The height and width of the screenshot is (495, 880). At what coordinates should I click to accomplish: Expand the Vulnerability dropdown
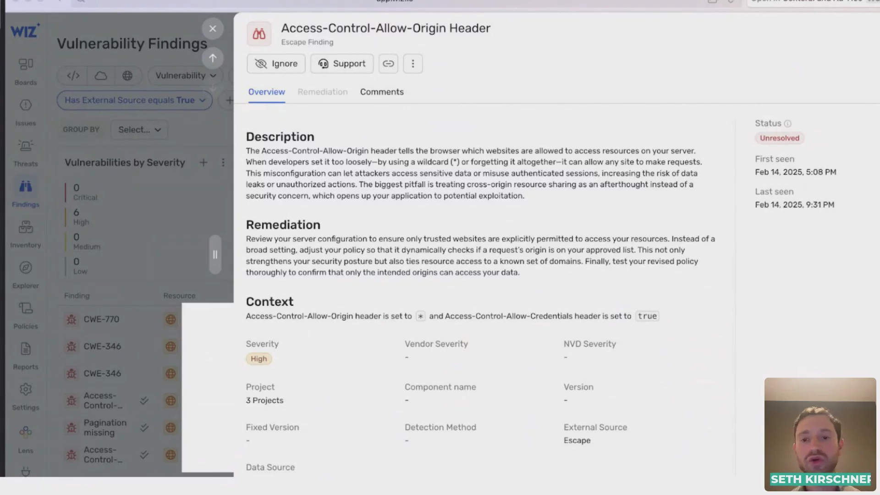186,76
